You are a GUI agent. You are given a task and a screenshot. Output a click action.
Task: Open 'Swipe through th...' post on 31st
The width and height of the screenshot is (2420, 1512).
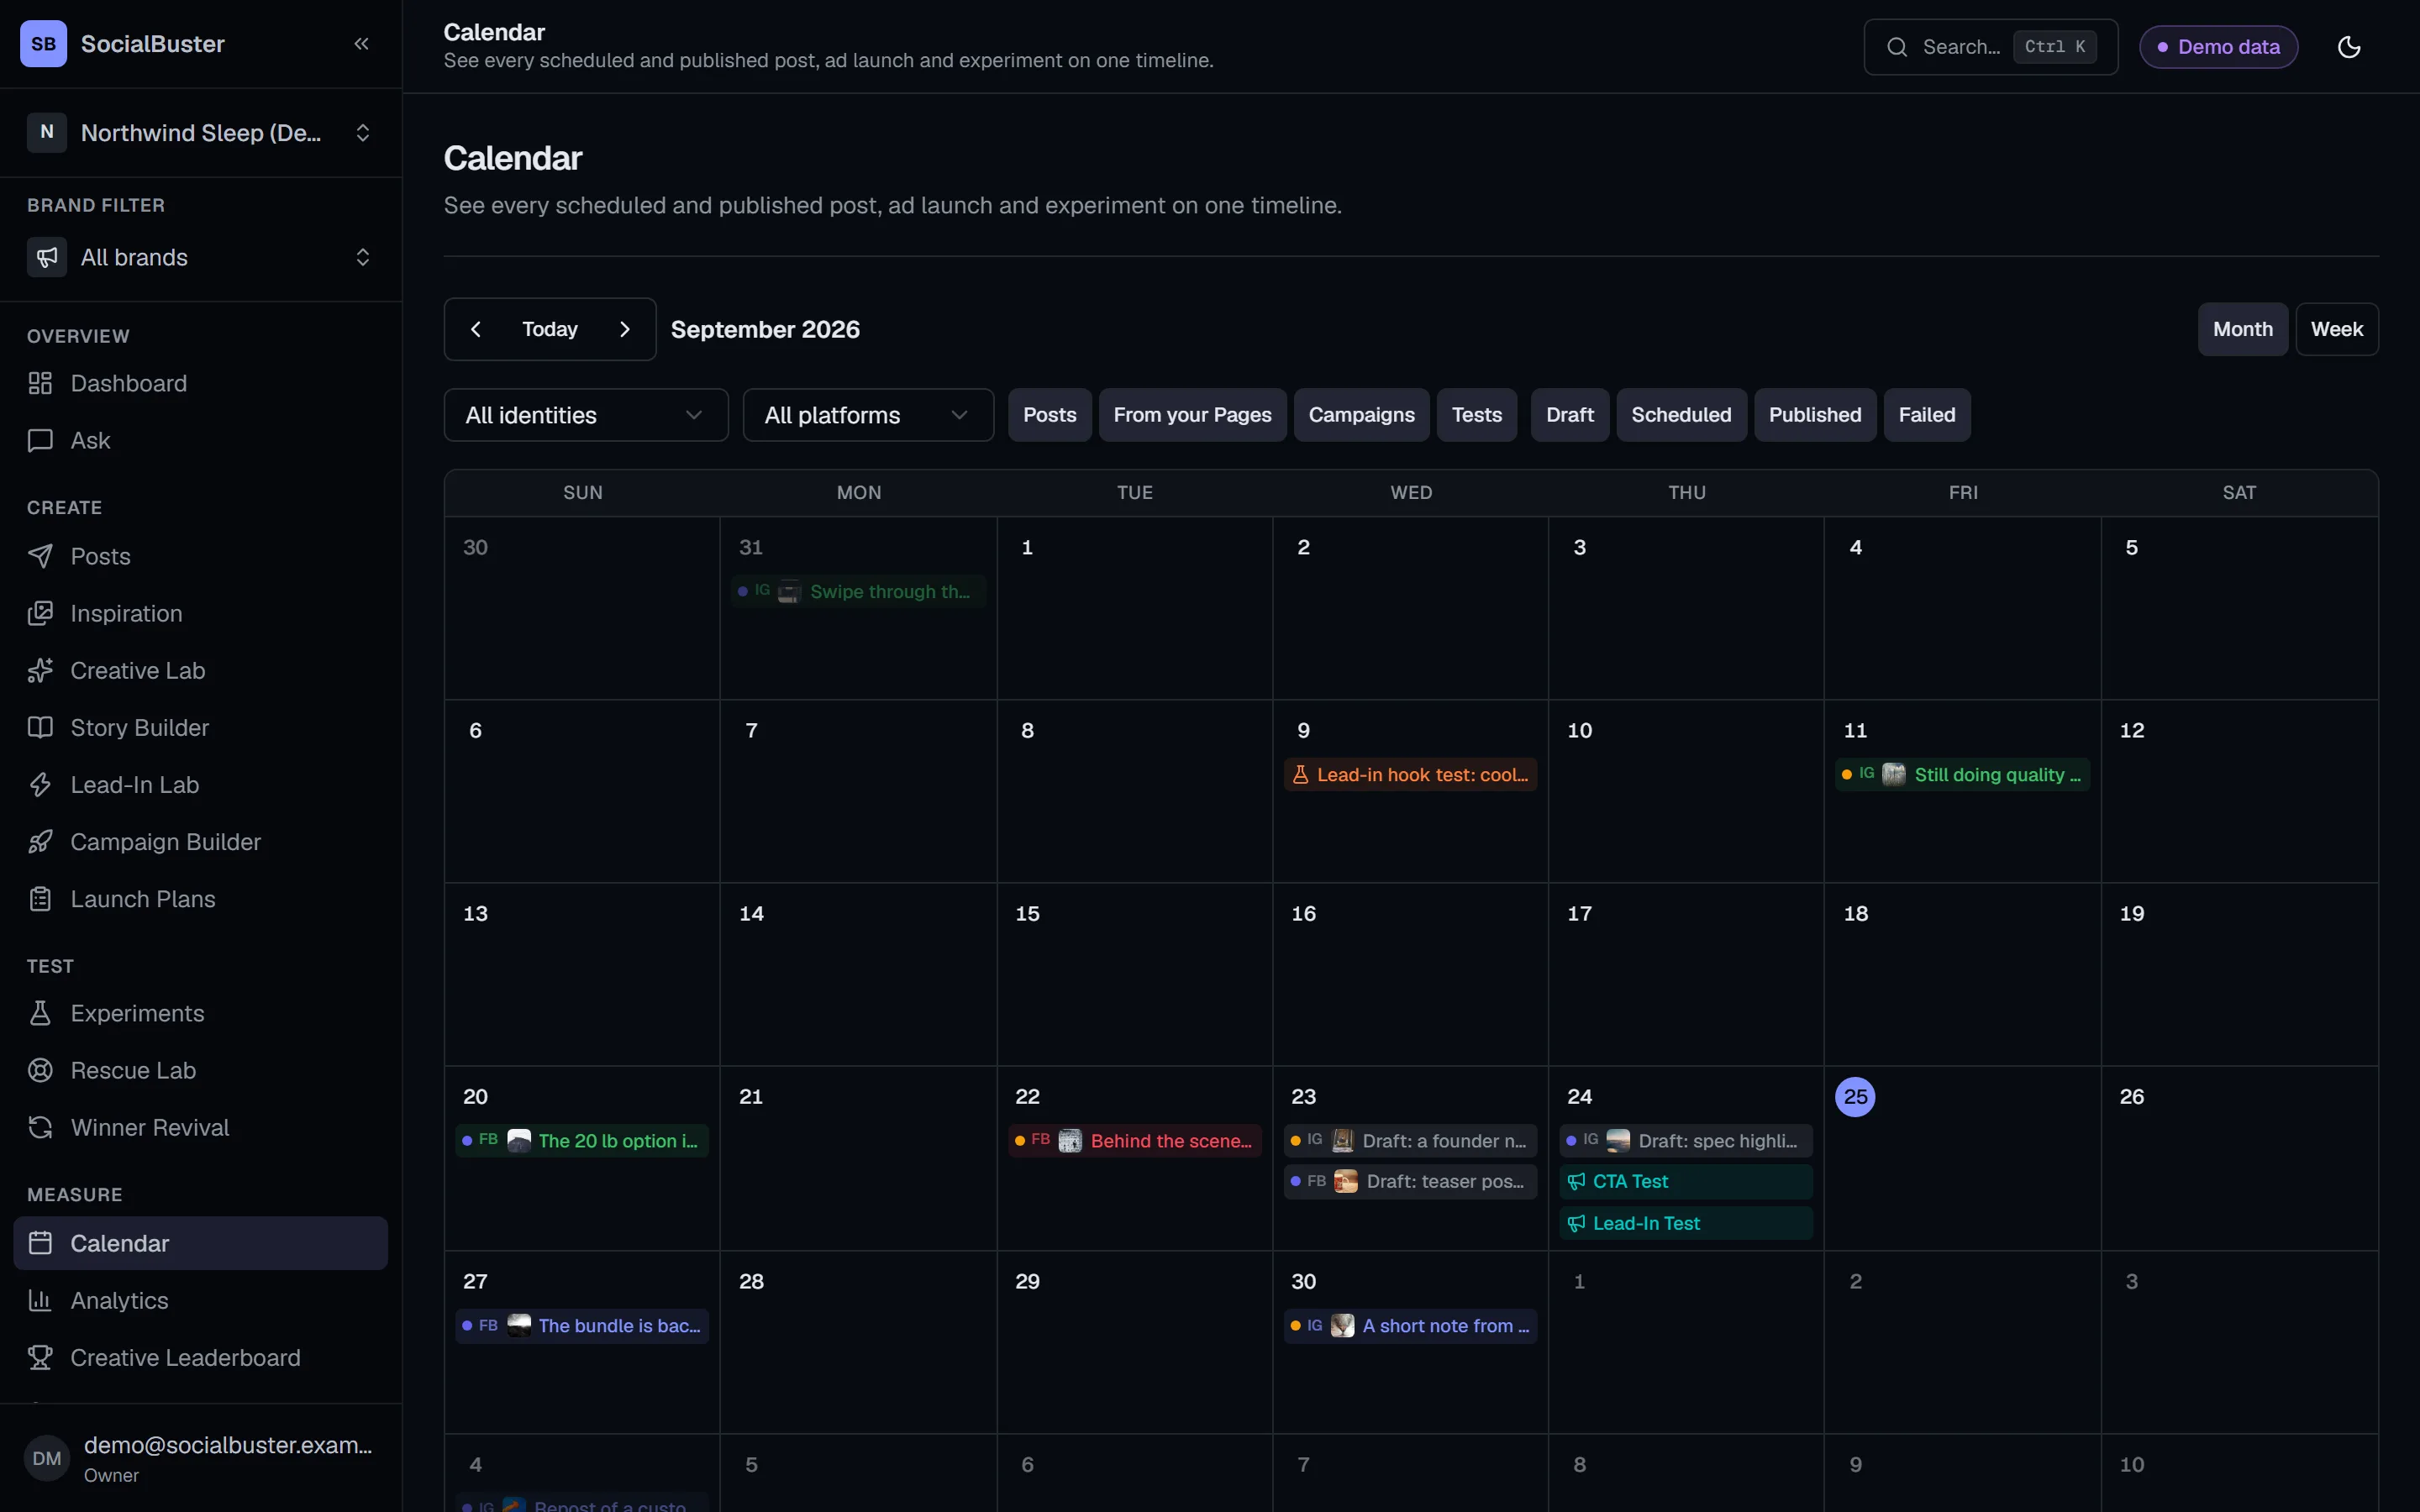[858, 592]
